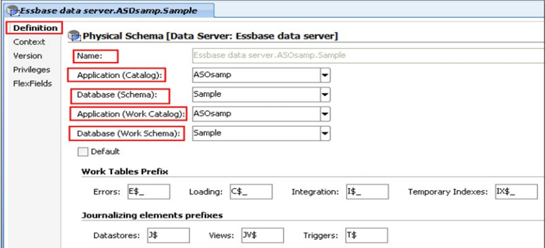Screen dimensions: 545x248
Task: Click the Journalizing elements prefixes heading
Action: click(x=152, y=215)
